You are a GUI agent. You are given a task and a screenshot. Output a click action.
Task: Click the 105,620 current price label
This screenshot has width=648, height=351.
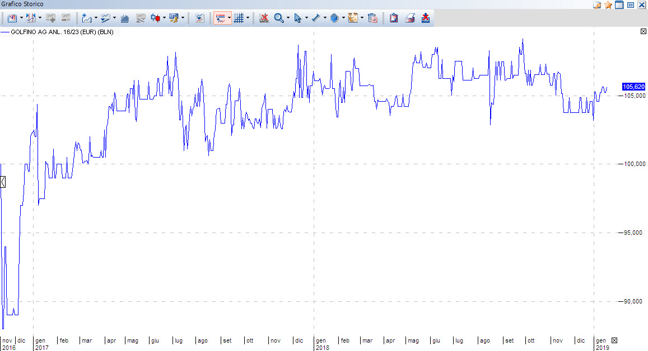pos(633,87)
